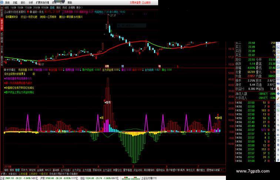Select the 多周期 multi-period view

[x=71, y=7]
